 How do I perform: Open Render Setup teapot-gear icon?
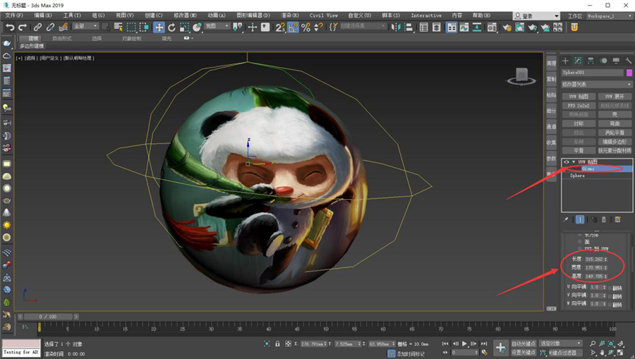point(507,27)
